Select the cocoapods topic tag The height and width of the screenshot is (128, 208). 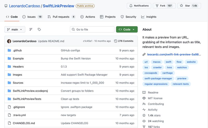click(x=151, y=73)
